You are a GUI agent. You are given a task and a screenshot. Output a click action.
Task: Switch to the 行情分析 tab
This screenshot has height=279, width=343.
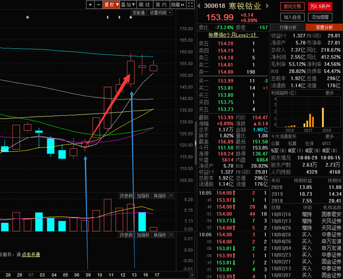[288, 27]
